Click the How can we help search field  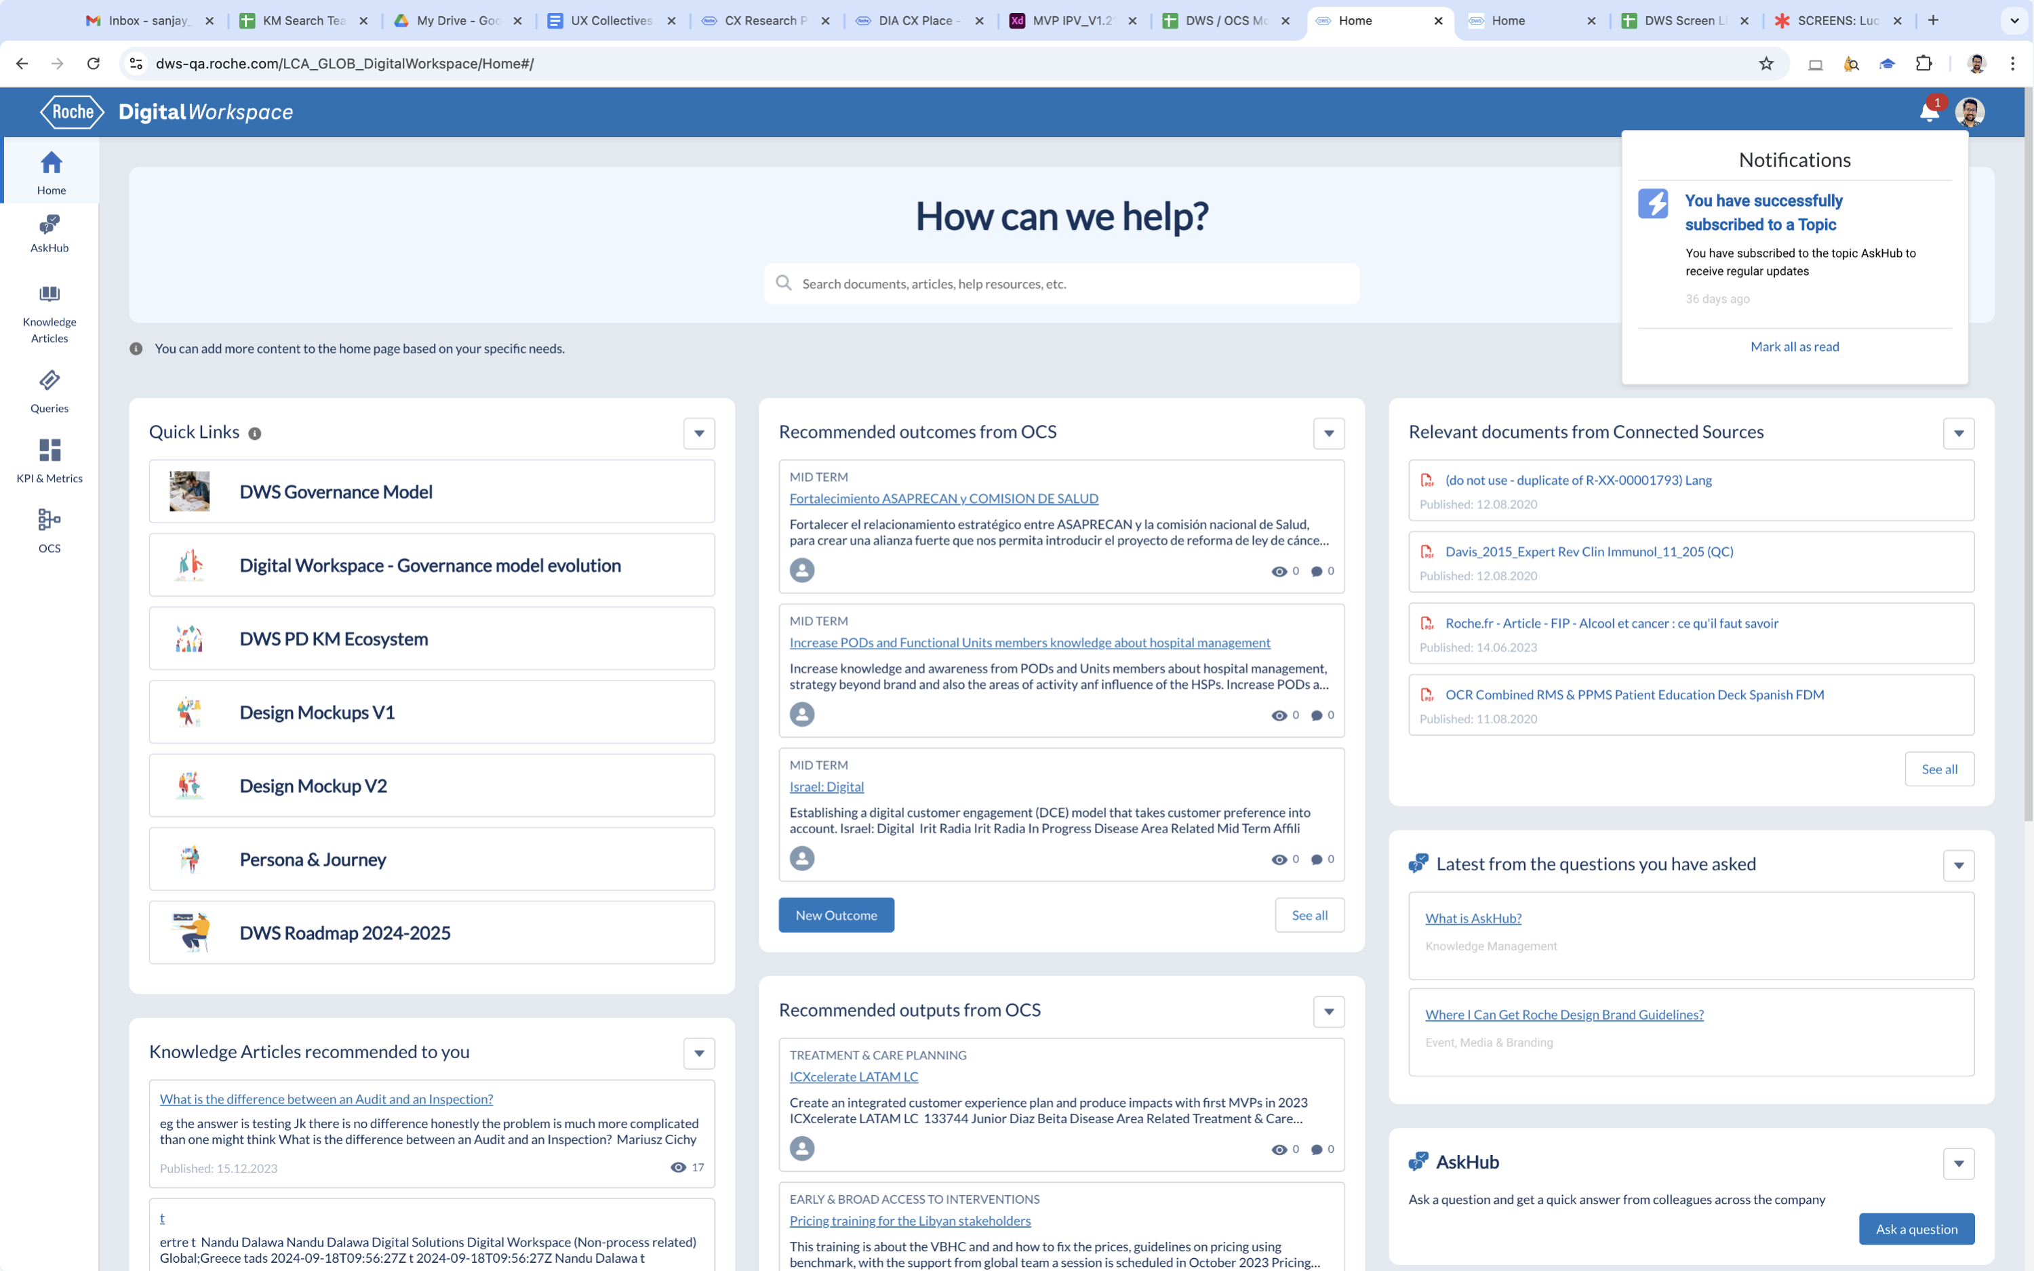click(x=1060, y=284)
